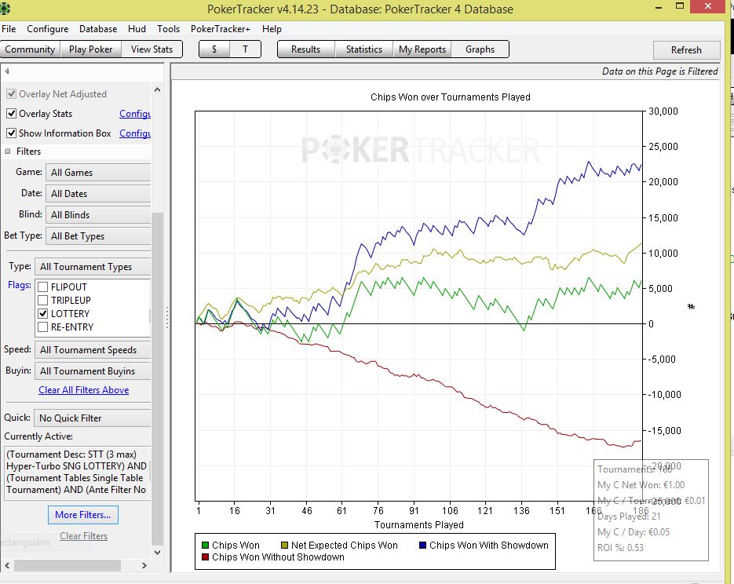The image size is (734, 584).
Task: Click sidebar vertical scrollbar down arrow
Action: [157, 552]
